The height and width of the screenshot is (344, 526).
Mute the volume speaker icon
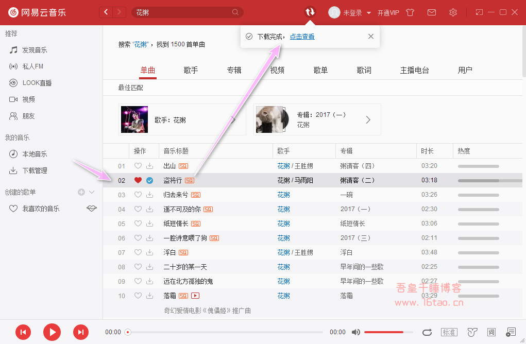pos(355,332)
